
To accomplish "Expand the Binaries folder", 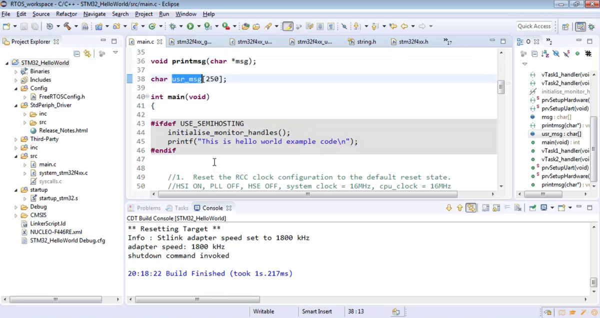I will coord(15,71).
